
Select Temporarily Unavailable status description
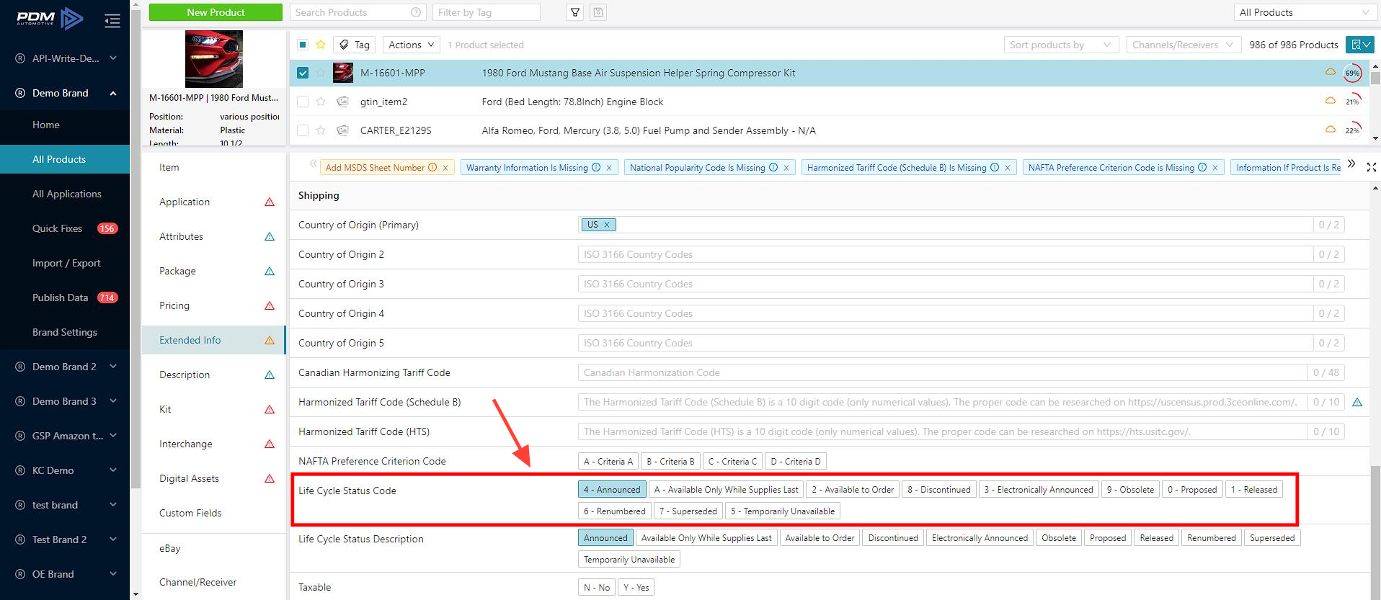click(x=629, y=560)
